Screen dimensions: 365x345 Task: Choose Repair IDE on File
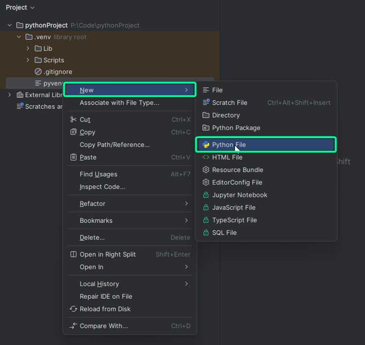coord(130,296)
